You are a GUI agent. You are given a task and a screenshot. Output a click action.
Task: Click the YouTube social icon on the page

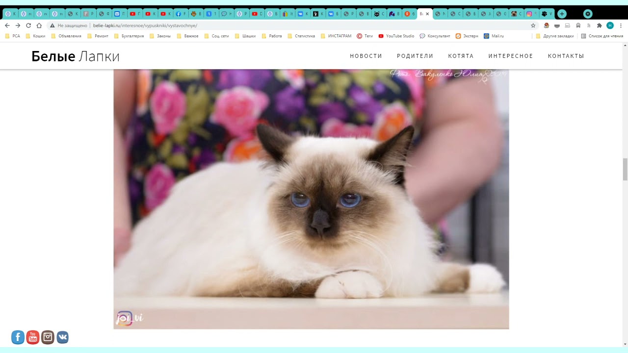pos(33,337)
